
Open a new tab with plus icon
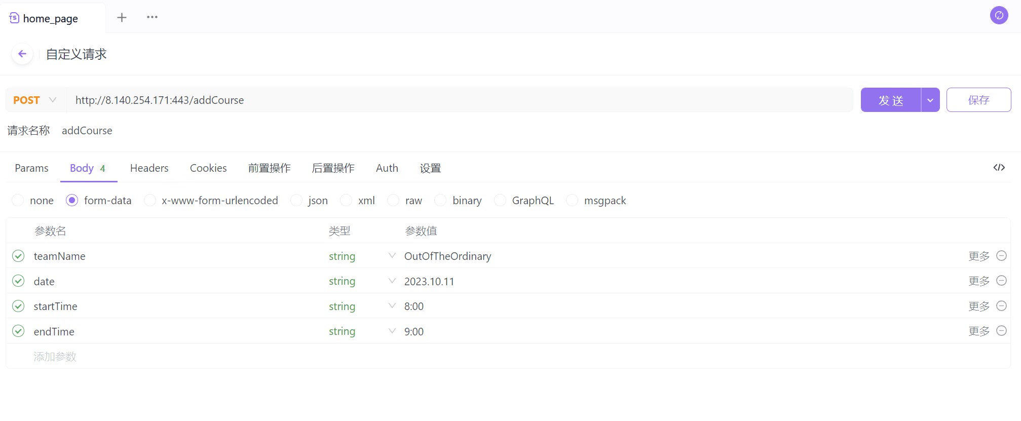(x=122, y=18)
